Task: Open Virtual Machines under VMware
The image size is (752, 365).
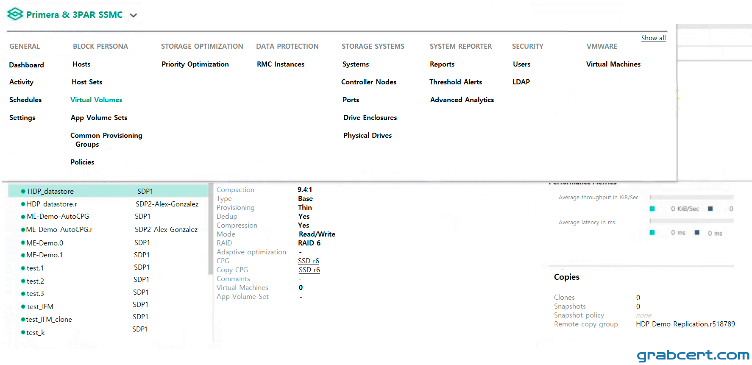Action: coord(613,64)
